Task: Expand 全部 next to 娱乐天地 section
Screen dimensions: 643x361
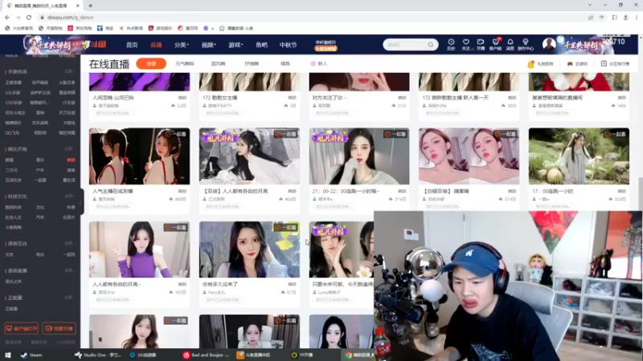Action: 69,149
